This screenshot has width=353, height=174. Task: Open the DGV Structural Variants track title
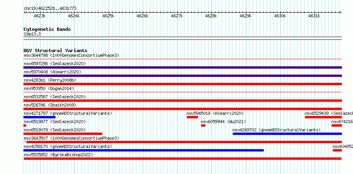pyautogui.click(x=56, y=51)
